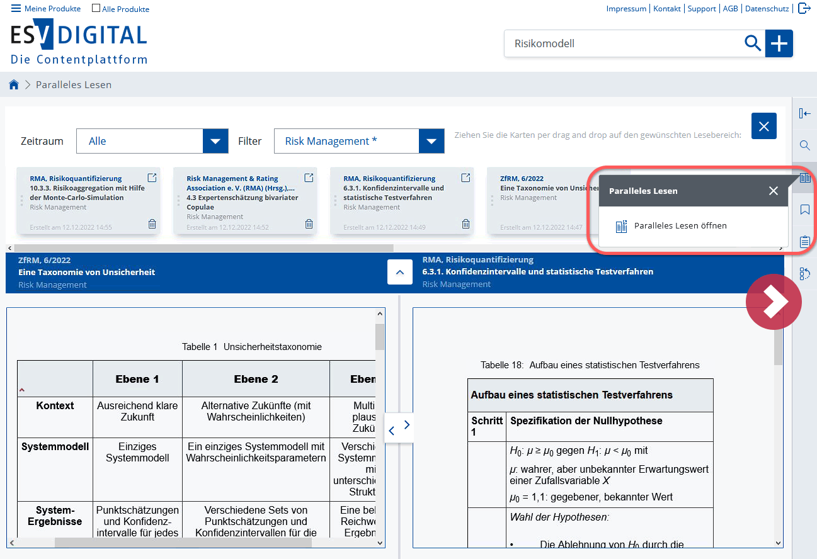
Task: Collapse card area with upward chevron button
Action: point(399,273)
